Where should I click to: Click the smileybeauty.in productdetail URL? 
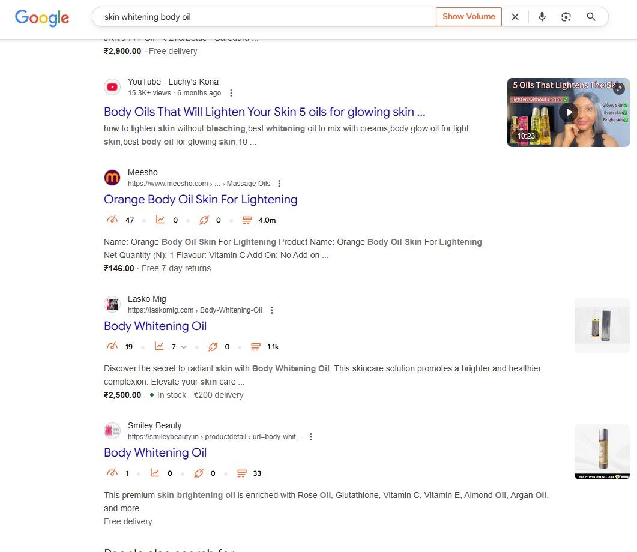tap(215, 437)
